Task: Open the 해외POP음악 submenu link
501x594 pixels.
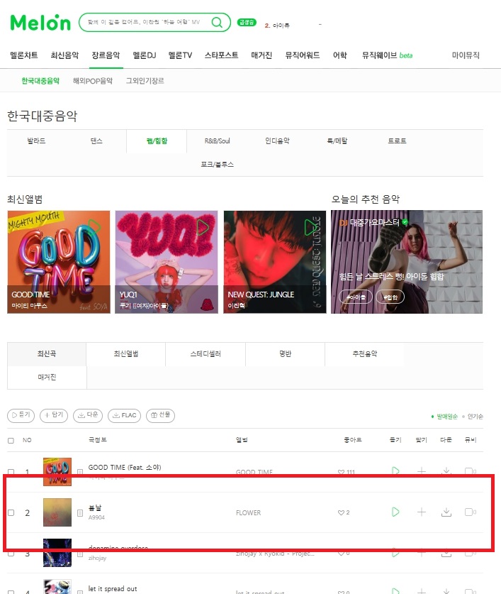Action: (93, 81)
